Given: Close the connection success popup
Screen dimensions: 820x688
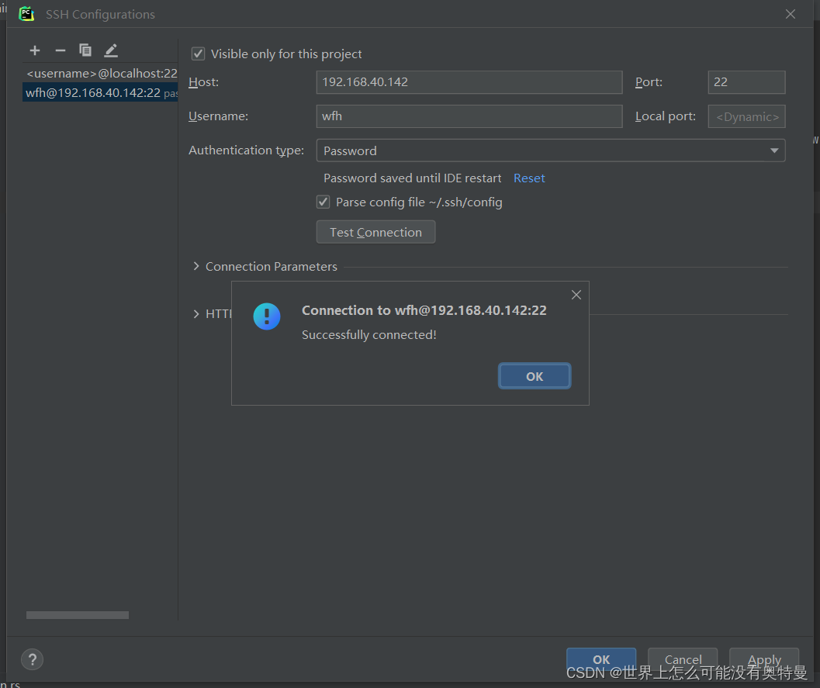Looking at the screenshot, I should pos(576,295).
